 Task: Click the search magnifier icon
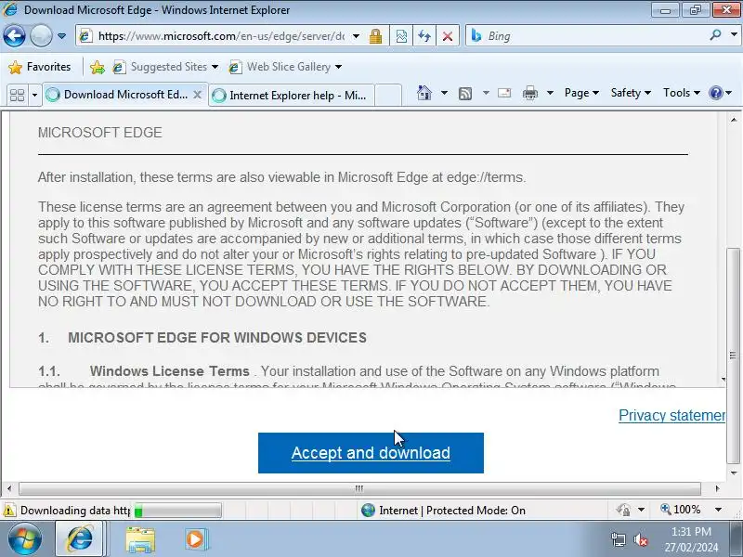click(715, 35)
